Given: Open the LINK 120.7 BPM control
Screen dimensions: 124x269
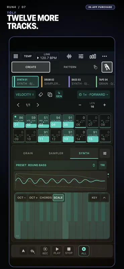Looking at the screenshot, I should click(47, 56).
